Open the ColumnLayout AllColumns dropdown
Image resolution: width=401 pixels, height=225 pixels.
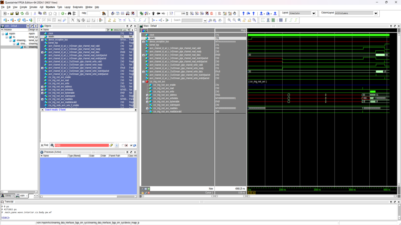pos(376,13)
